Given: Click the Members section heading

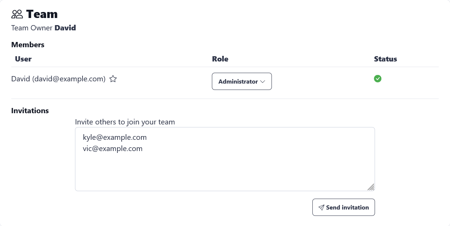Looking at the screenshot, I should point(28,45).
